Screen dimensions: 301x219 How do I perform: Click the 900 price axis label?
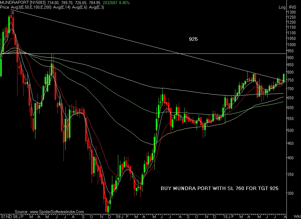pos(291,58)
